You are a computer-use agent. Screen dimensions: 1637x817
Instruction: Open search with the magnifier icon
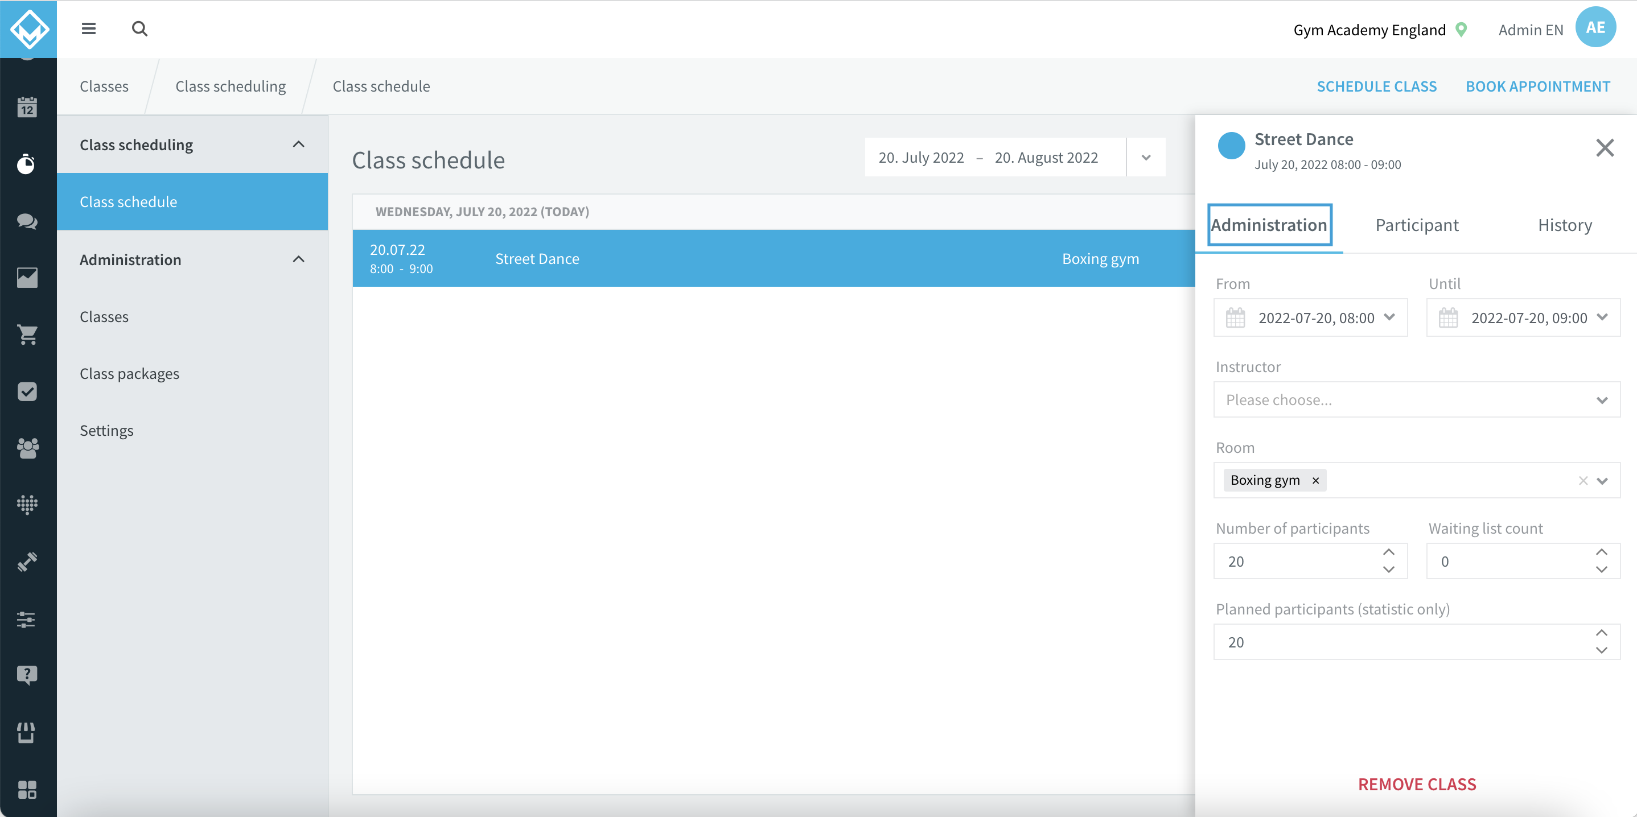140,28
